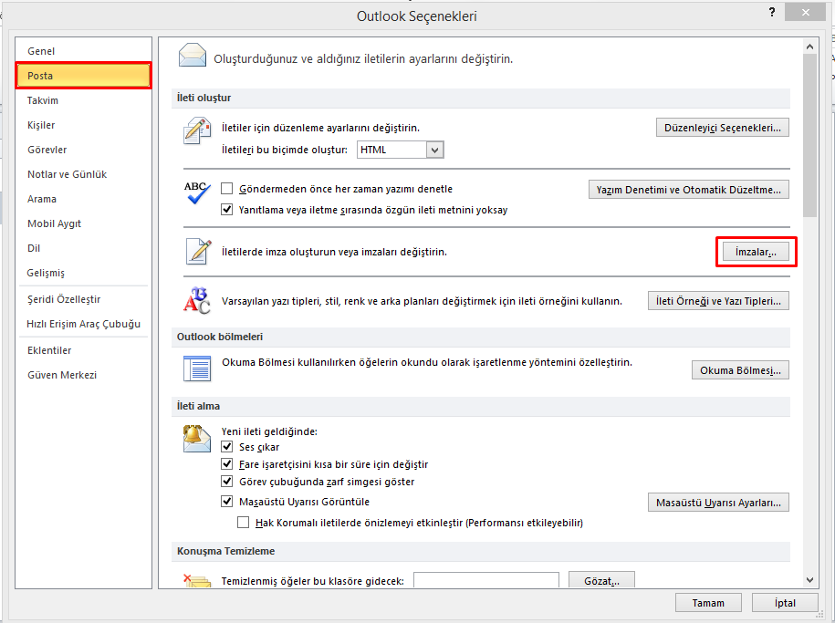Open Yazım Denetimi ve Otomatik Düzeltme options
This screenshot has width=835, height=623.
(x=689, y=190)
